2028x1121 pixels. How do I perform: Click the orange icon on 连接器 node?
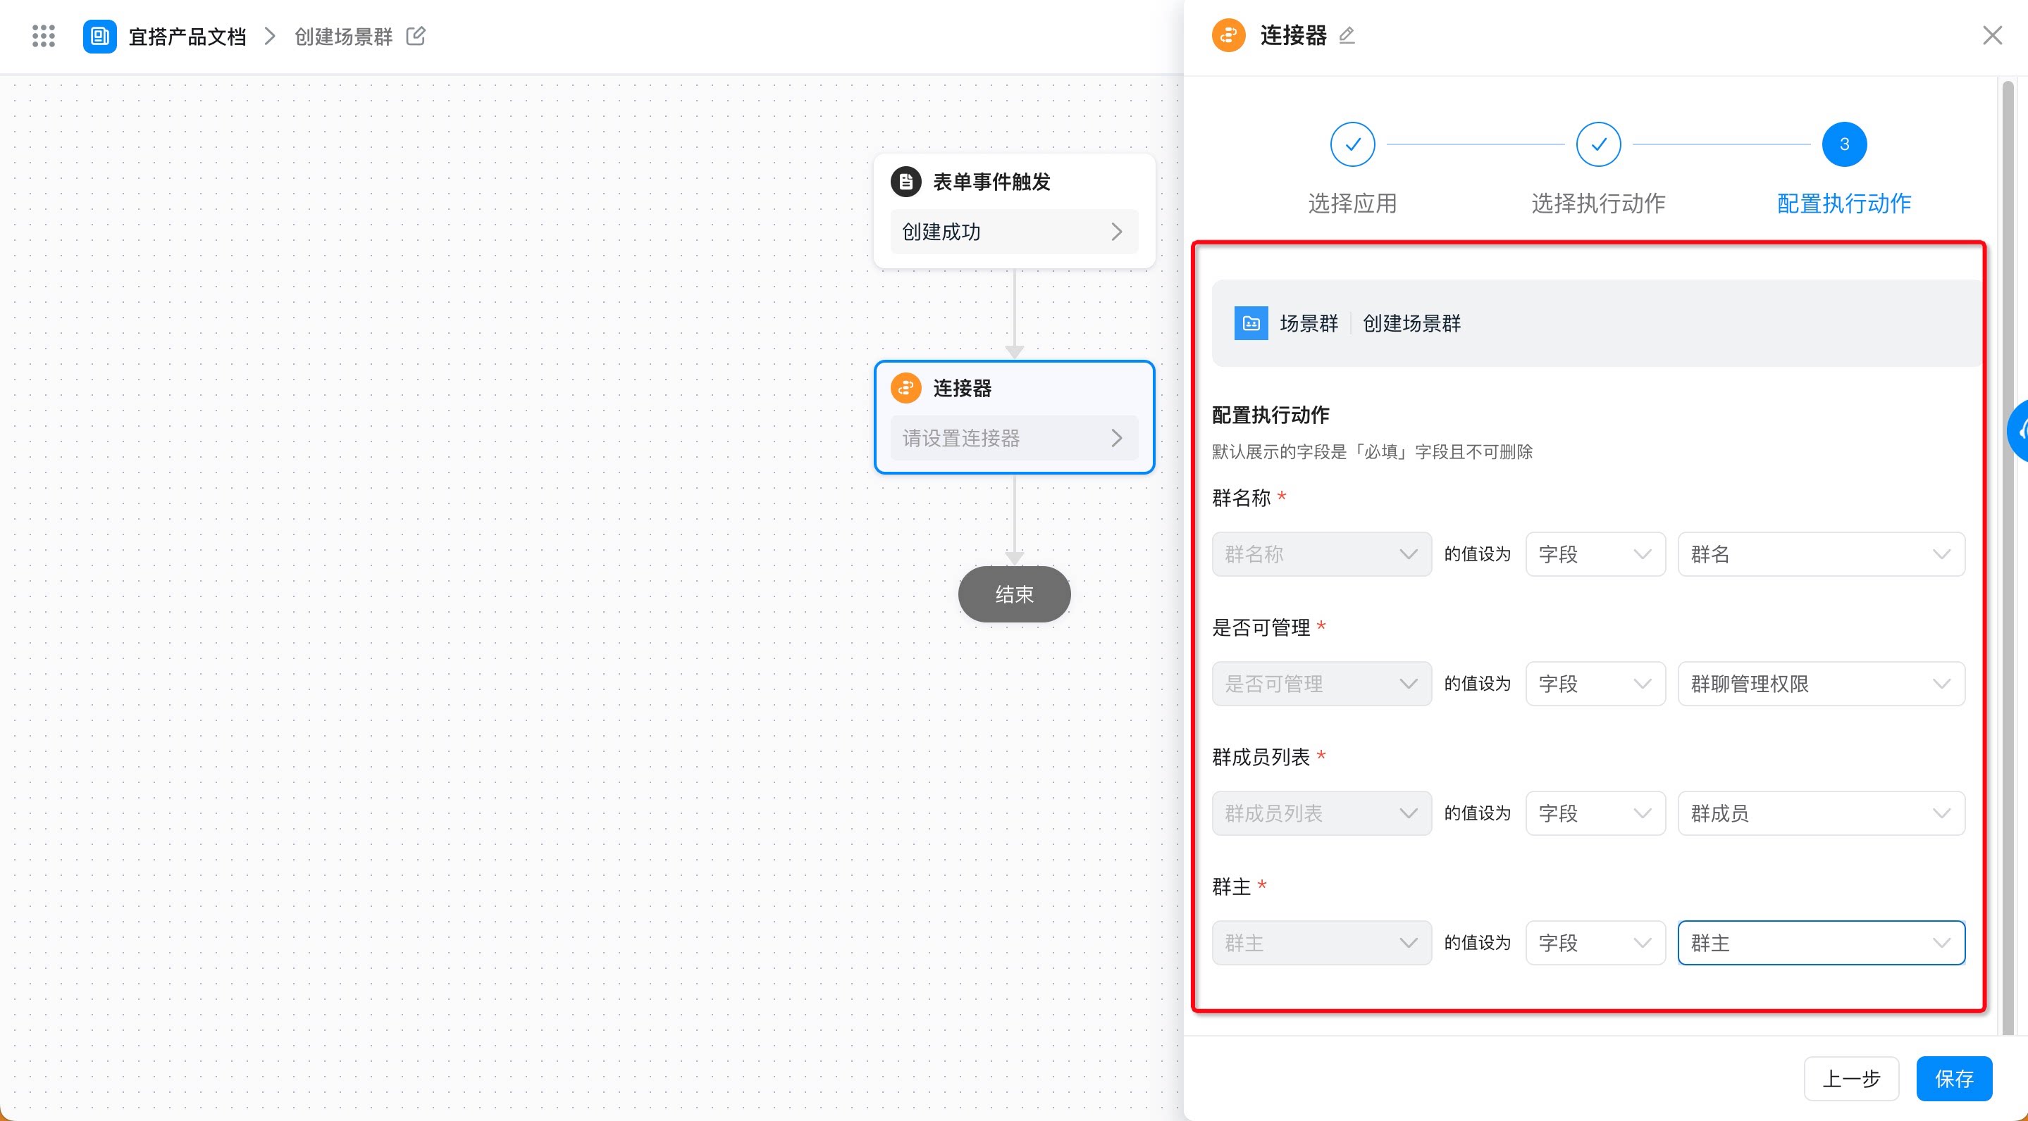click(905, 388)
